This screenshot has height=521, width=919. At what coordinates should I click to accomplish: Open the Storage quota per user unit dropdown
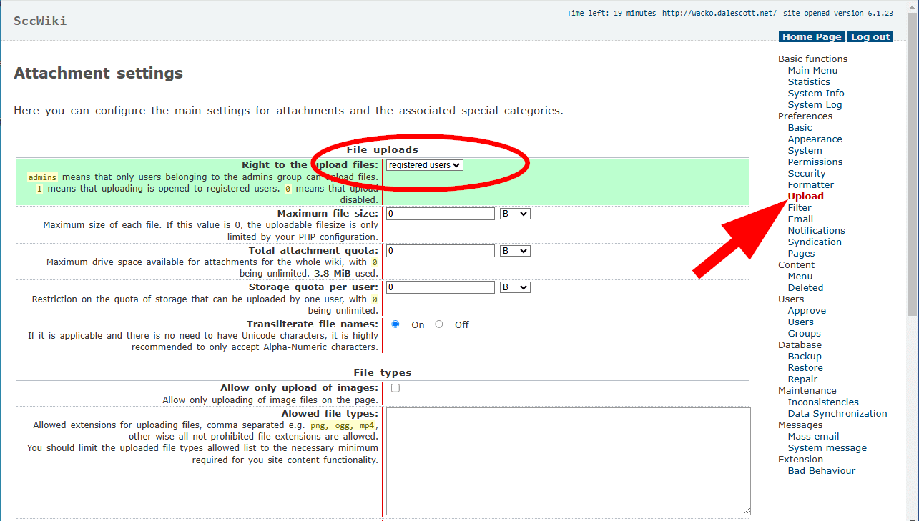tap(514, 287)
